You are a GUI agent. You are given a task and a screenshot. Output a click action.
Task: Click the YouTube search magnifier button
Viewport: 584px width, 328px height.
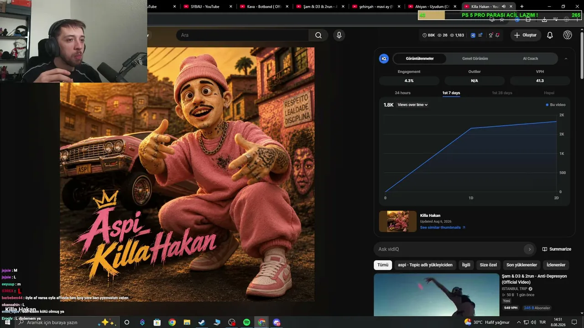[x=318, y=35]
